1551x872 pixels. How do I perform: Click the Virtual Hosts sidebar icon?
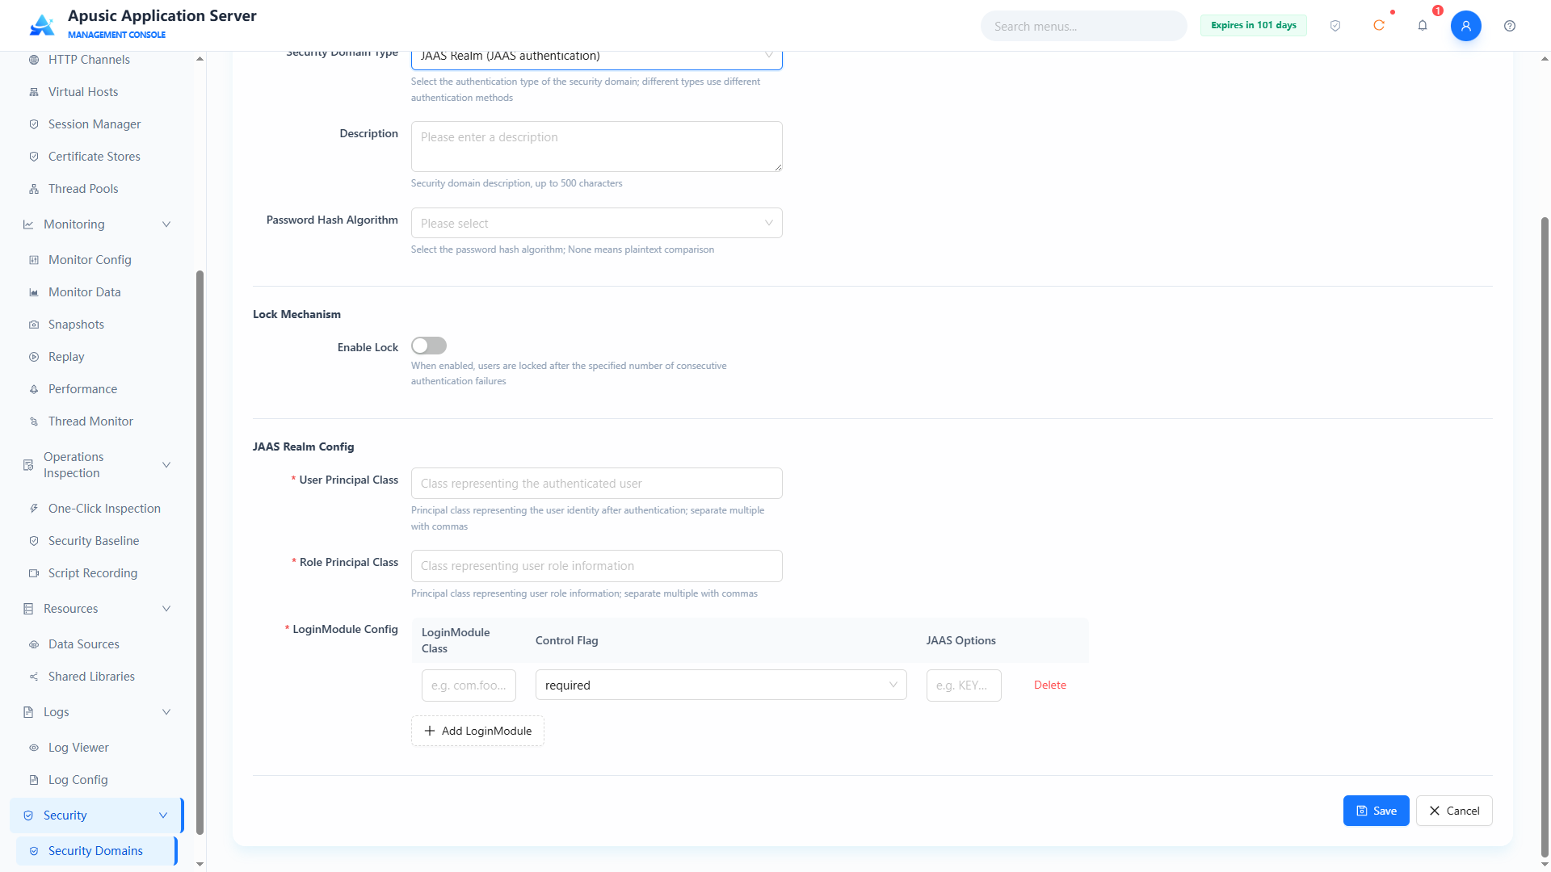pos(34,92)
